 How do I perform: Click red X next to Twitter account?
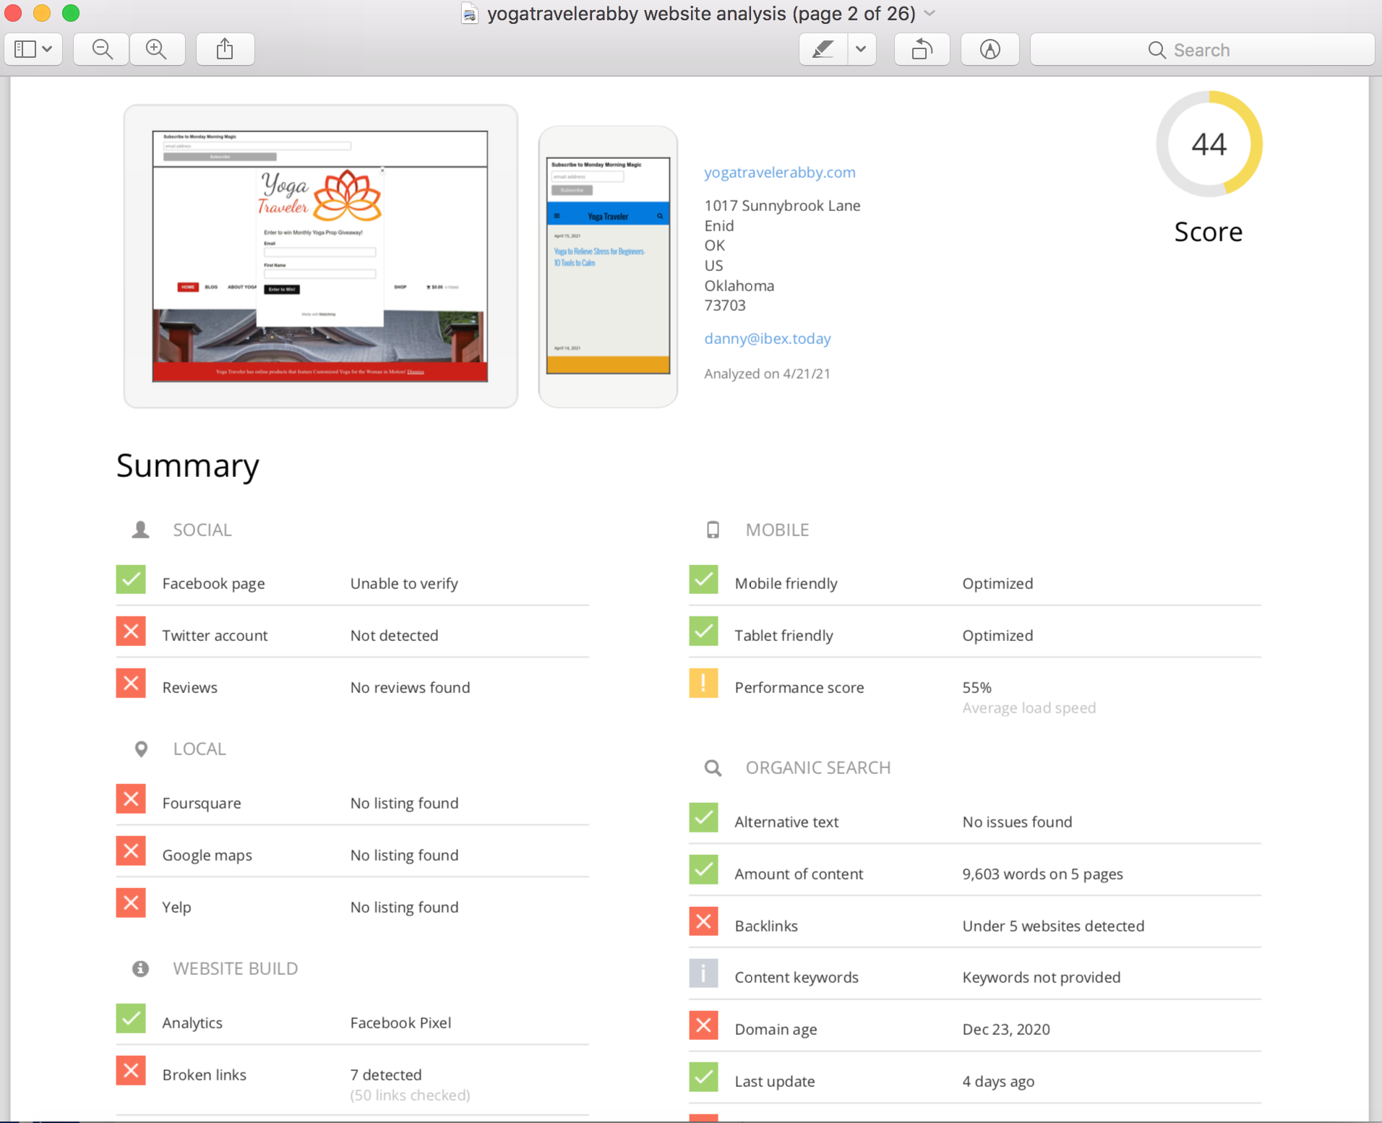coord(131,632)
